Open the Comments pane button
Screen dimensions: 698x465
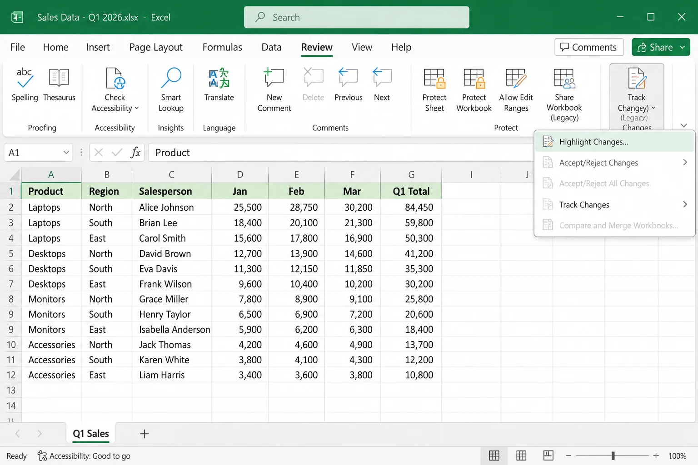[x=589, y=47]
